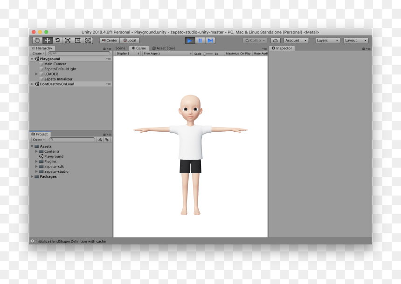This screenshot has width=401, height=284.
Task: Click the Project tab
Action: coord(40,134)
